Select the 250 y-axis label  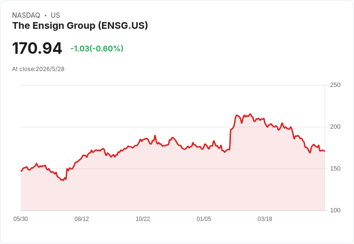[335, 85]
